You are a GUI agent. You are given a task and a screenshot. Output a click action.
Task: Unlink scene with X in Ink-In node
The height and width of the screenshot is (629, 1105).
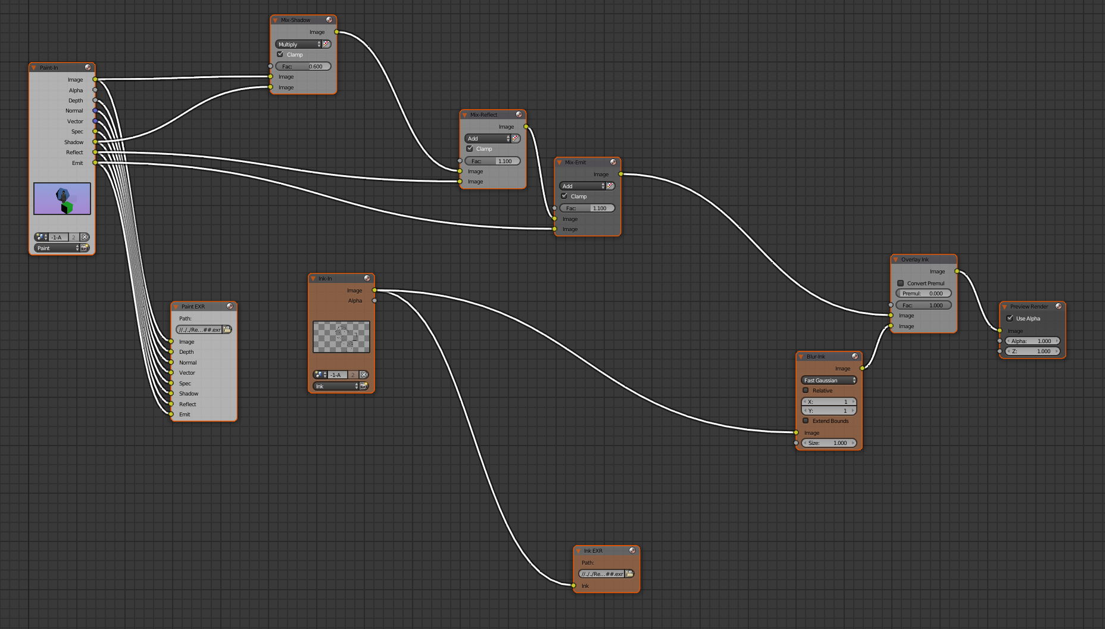pos(364,375)
